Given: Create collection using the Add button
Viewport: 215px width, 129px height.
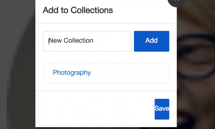Looking at the screenshot, I should [151, 41].
